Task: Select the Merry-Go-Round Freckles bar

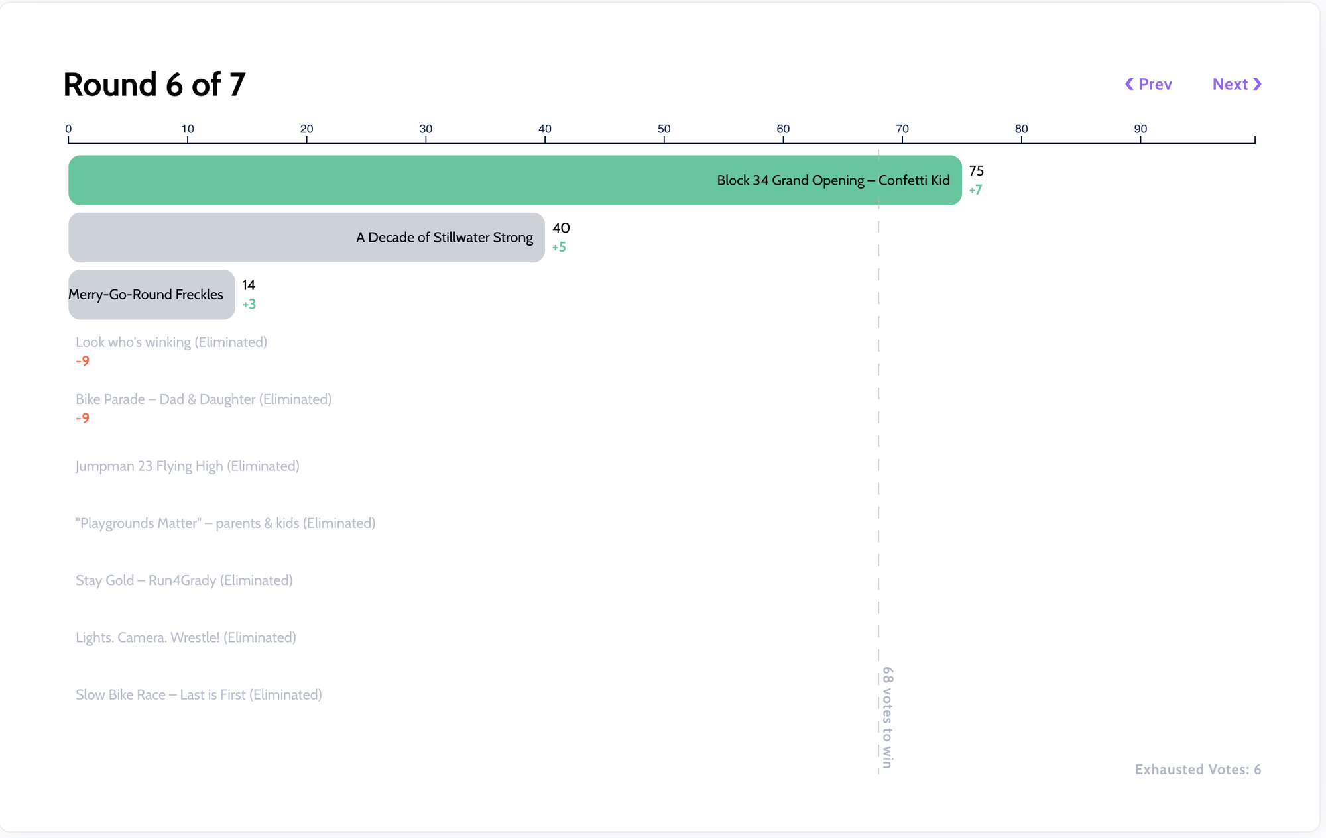Action: (151, 294)
